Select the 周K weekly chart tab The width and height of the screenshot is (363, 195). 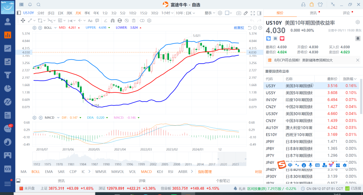(x=70, y=13)
